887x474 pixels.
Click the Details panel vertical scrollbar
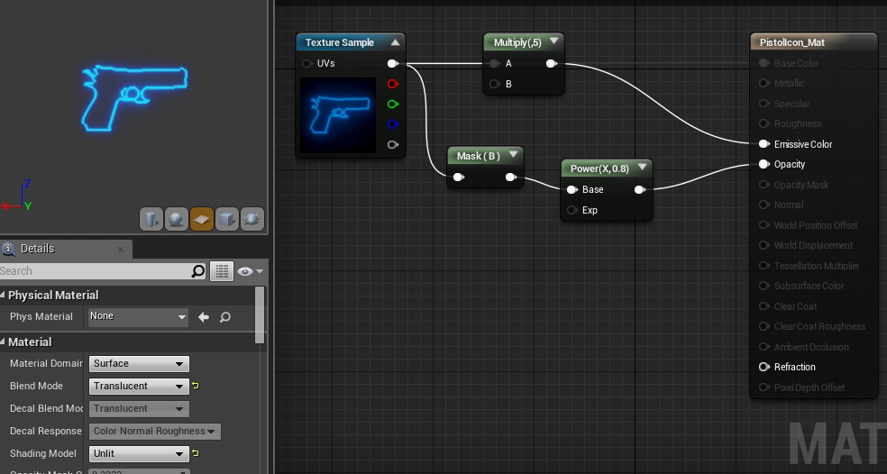(x=260, y=315)
